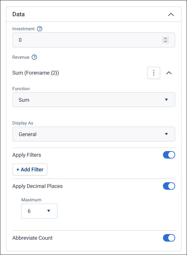187x255 pixels.
Task: Open the Function dropdown showing Sum
Action: coord(94,100)
